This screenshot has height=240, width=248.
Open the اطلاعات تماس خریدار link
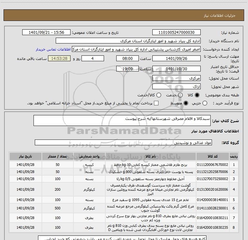tap(53, 49)
